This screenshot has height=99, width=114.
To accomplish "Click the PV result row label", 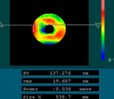I will (x=26, y=73).
